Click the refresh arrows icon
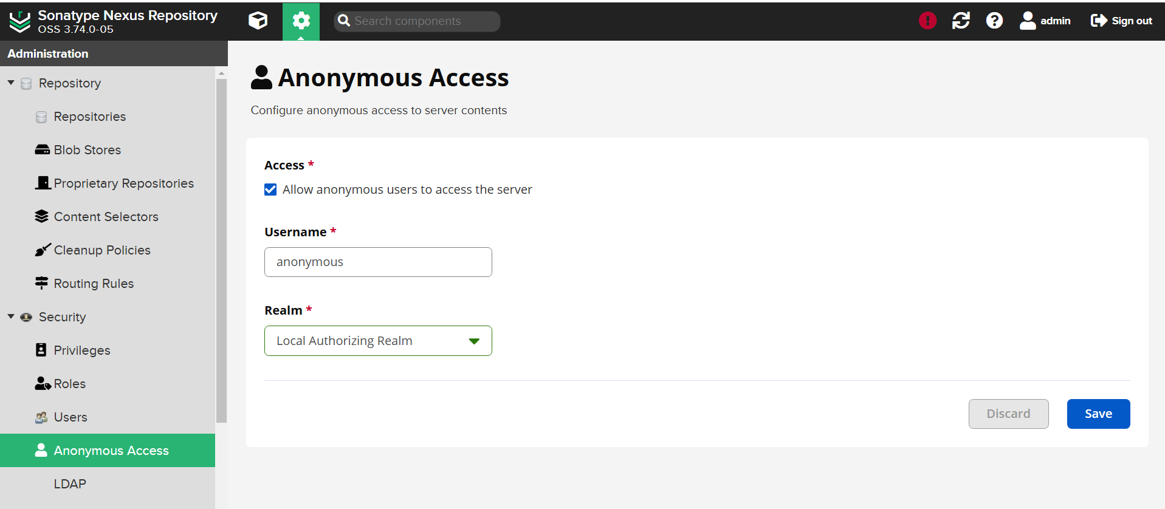Image resolution: width=1165 pixels, height=509 pixels. (x=961, y=21)
